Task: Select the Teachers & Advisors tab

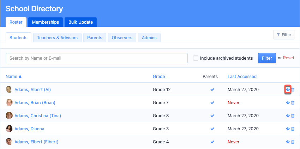Action: (57, 38)
